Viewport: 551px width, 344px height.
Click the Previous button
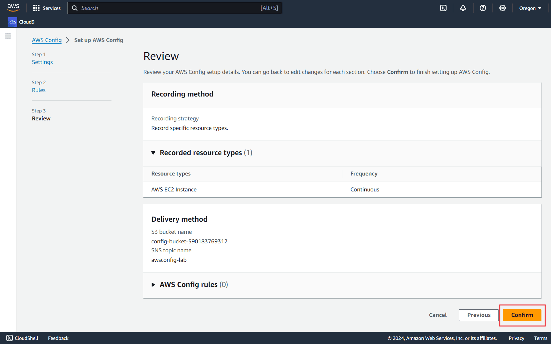[479, 315]
